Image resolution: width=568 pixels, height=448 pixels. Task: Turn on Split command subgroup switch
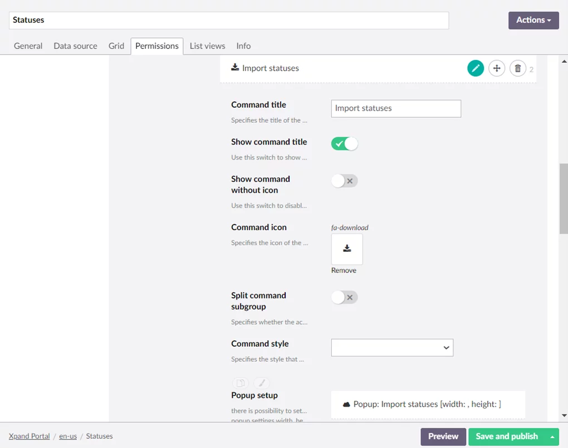coord(344,297)
